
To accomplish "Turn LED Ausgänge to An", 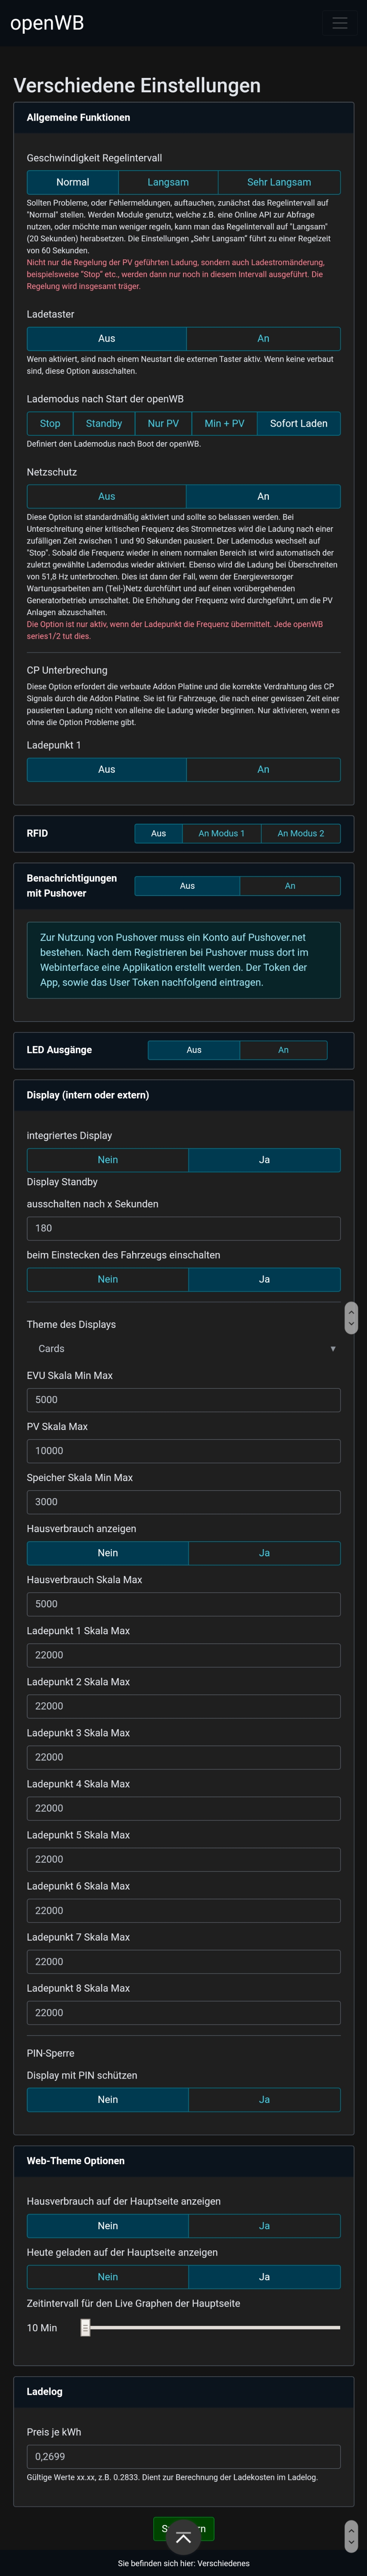I will pyautogui.click(x=283, y=1050).
